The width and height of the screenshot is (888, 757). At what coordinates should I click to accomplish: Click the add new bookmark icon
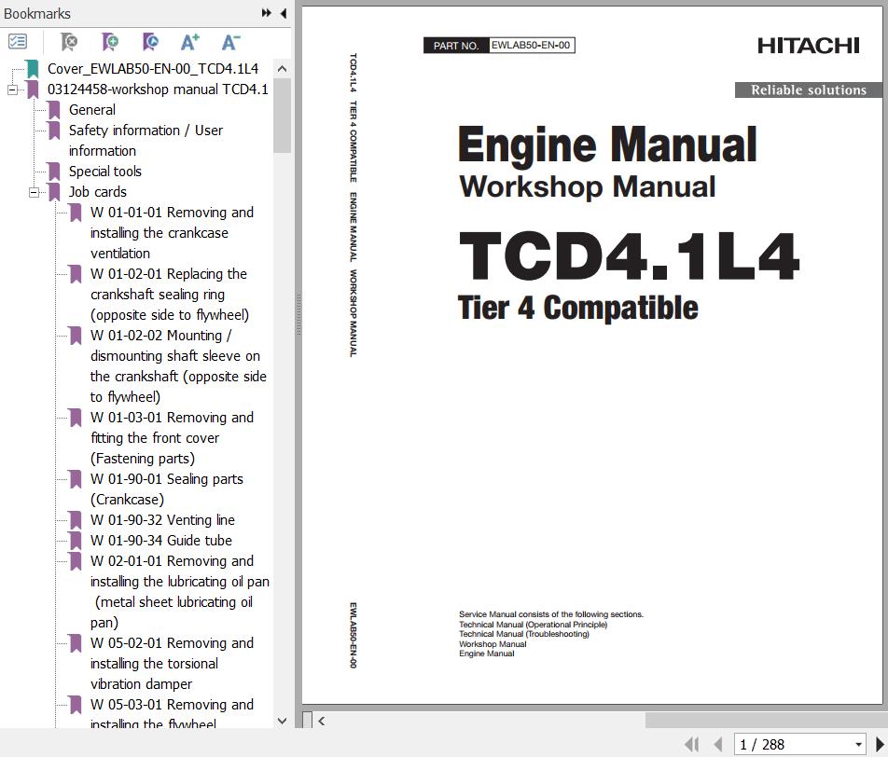(110, 41)
